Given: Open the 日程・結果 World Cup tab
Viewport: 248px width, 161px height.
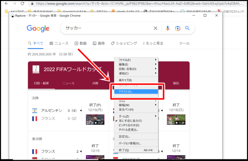Looking at the screenshot, I should (41, 83).
